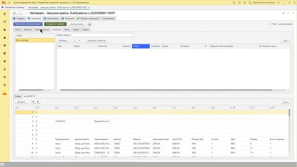Click orange triangle icon in sidebar

[x=5, y=93]
